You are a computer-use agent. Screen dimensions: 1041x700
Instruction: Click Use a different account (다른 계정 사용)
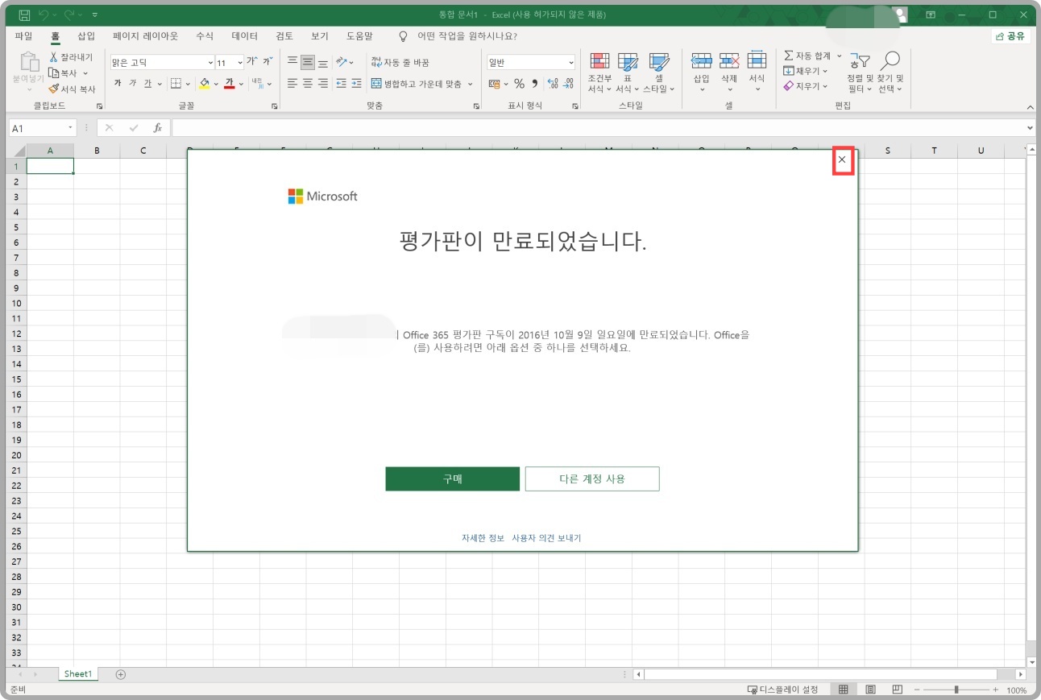click(592, 478)
